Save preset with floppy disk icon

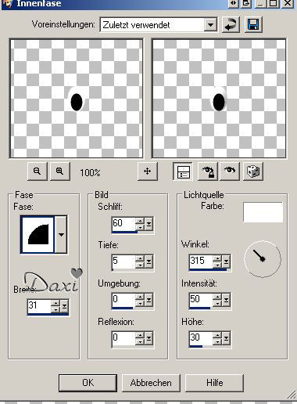253,25
